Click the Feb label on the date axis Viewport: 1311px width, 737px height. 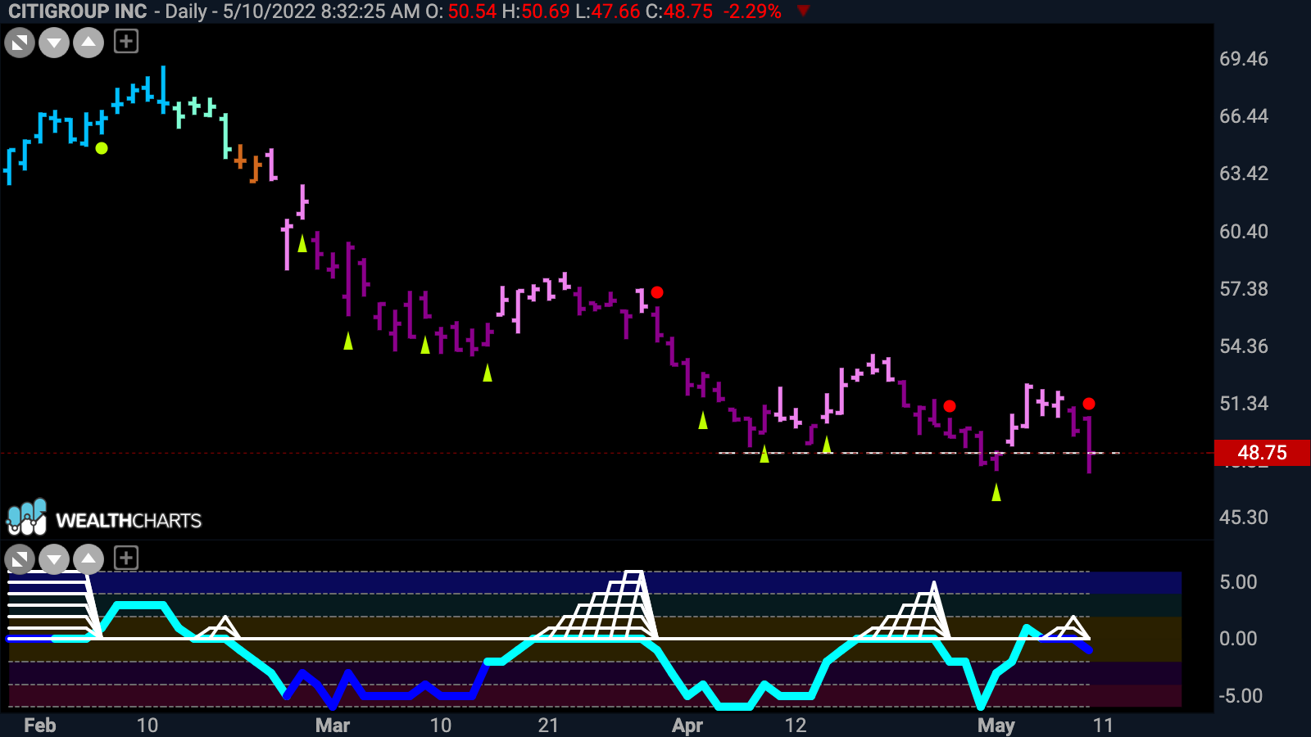point(40,726)
